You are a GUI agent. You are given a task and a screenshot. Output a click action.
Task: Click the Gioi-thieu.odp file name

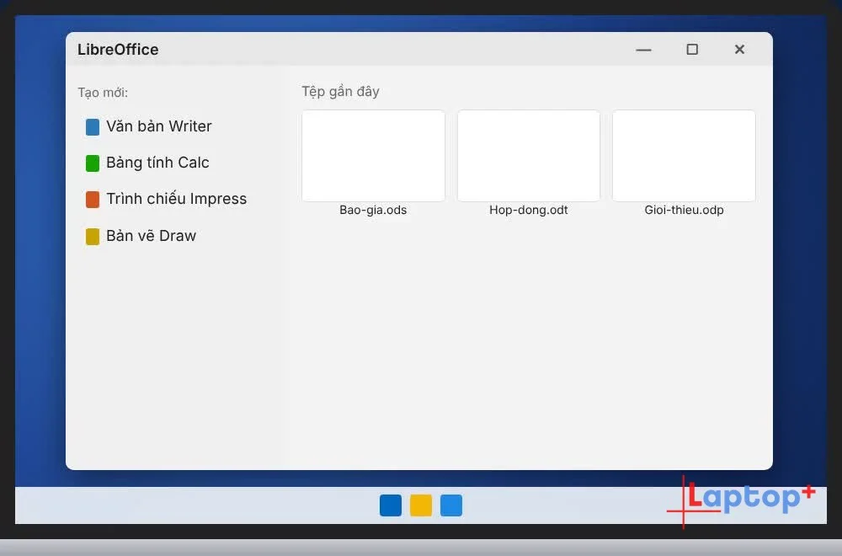pos(684,210)
